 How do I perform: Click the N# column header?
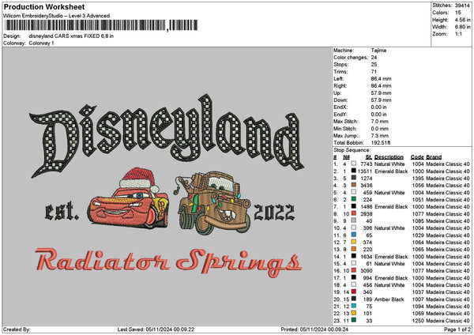(346, 157)
